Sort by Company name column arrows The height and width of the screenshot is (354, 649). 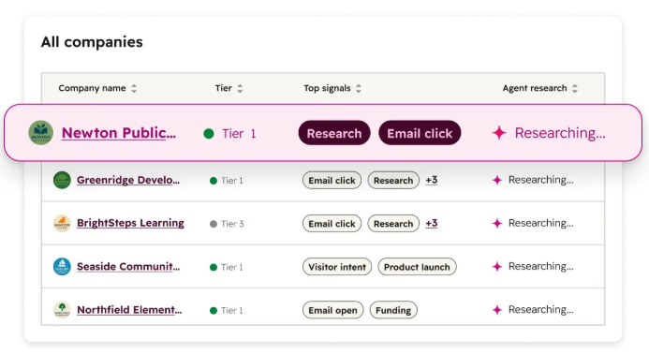pyautogui.click(x=134, y=88)
